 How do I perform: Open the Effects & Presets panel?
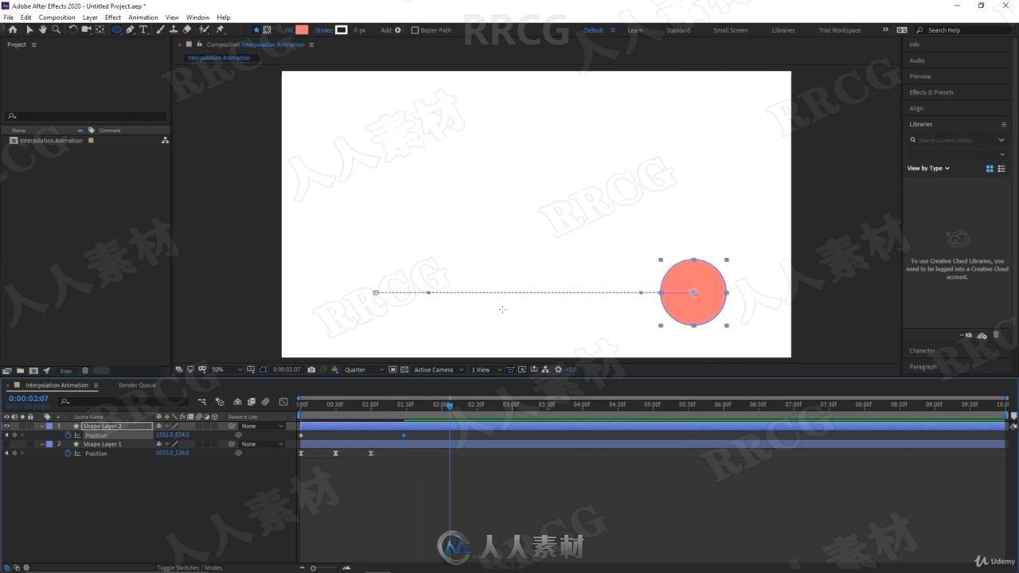click(931, 92)
